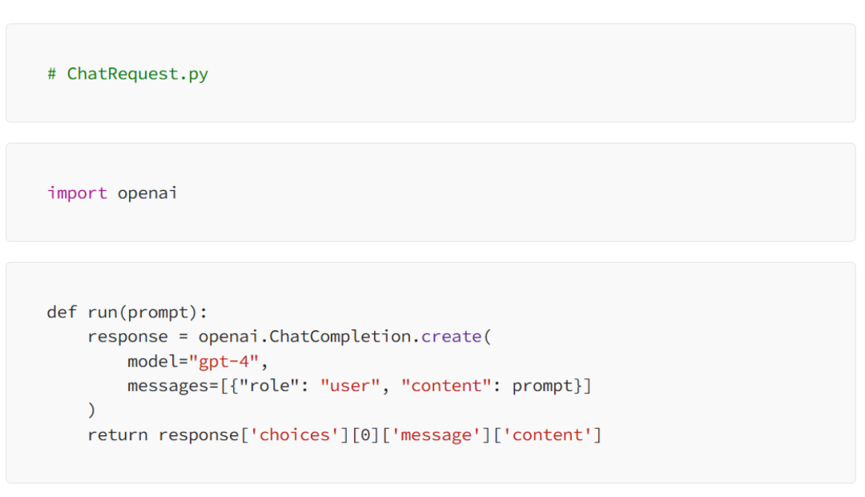Click "openai.ChatCompletion" in the assignment

click(304, 337)
